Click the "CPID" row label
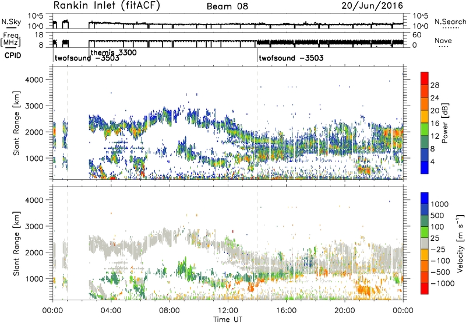The height and width of the screenshot is (323, 466). click(x=13, y=55)
